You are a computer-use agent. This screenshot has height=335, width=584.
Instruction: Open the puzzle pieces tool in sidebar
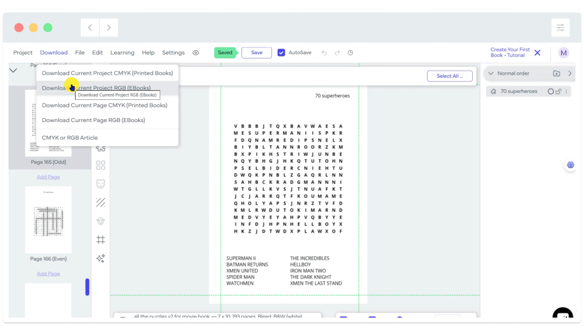click(100, 148)
